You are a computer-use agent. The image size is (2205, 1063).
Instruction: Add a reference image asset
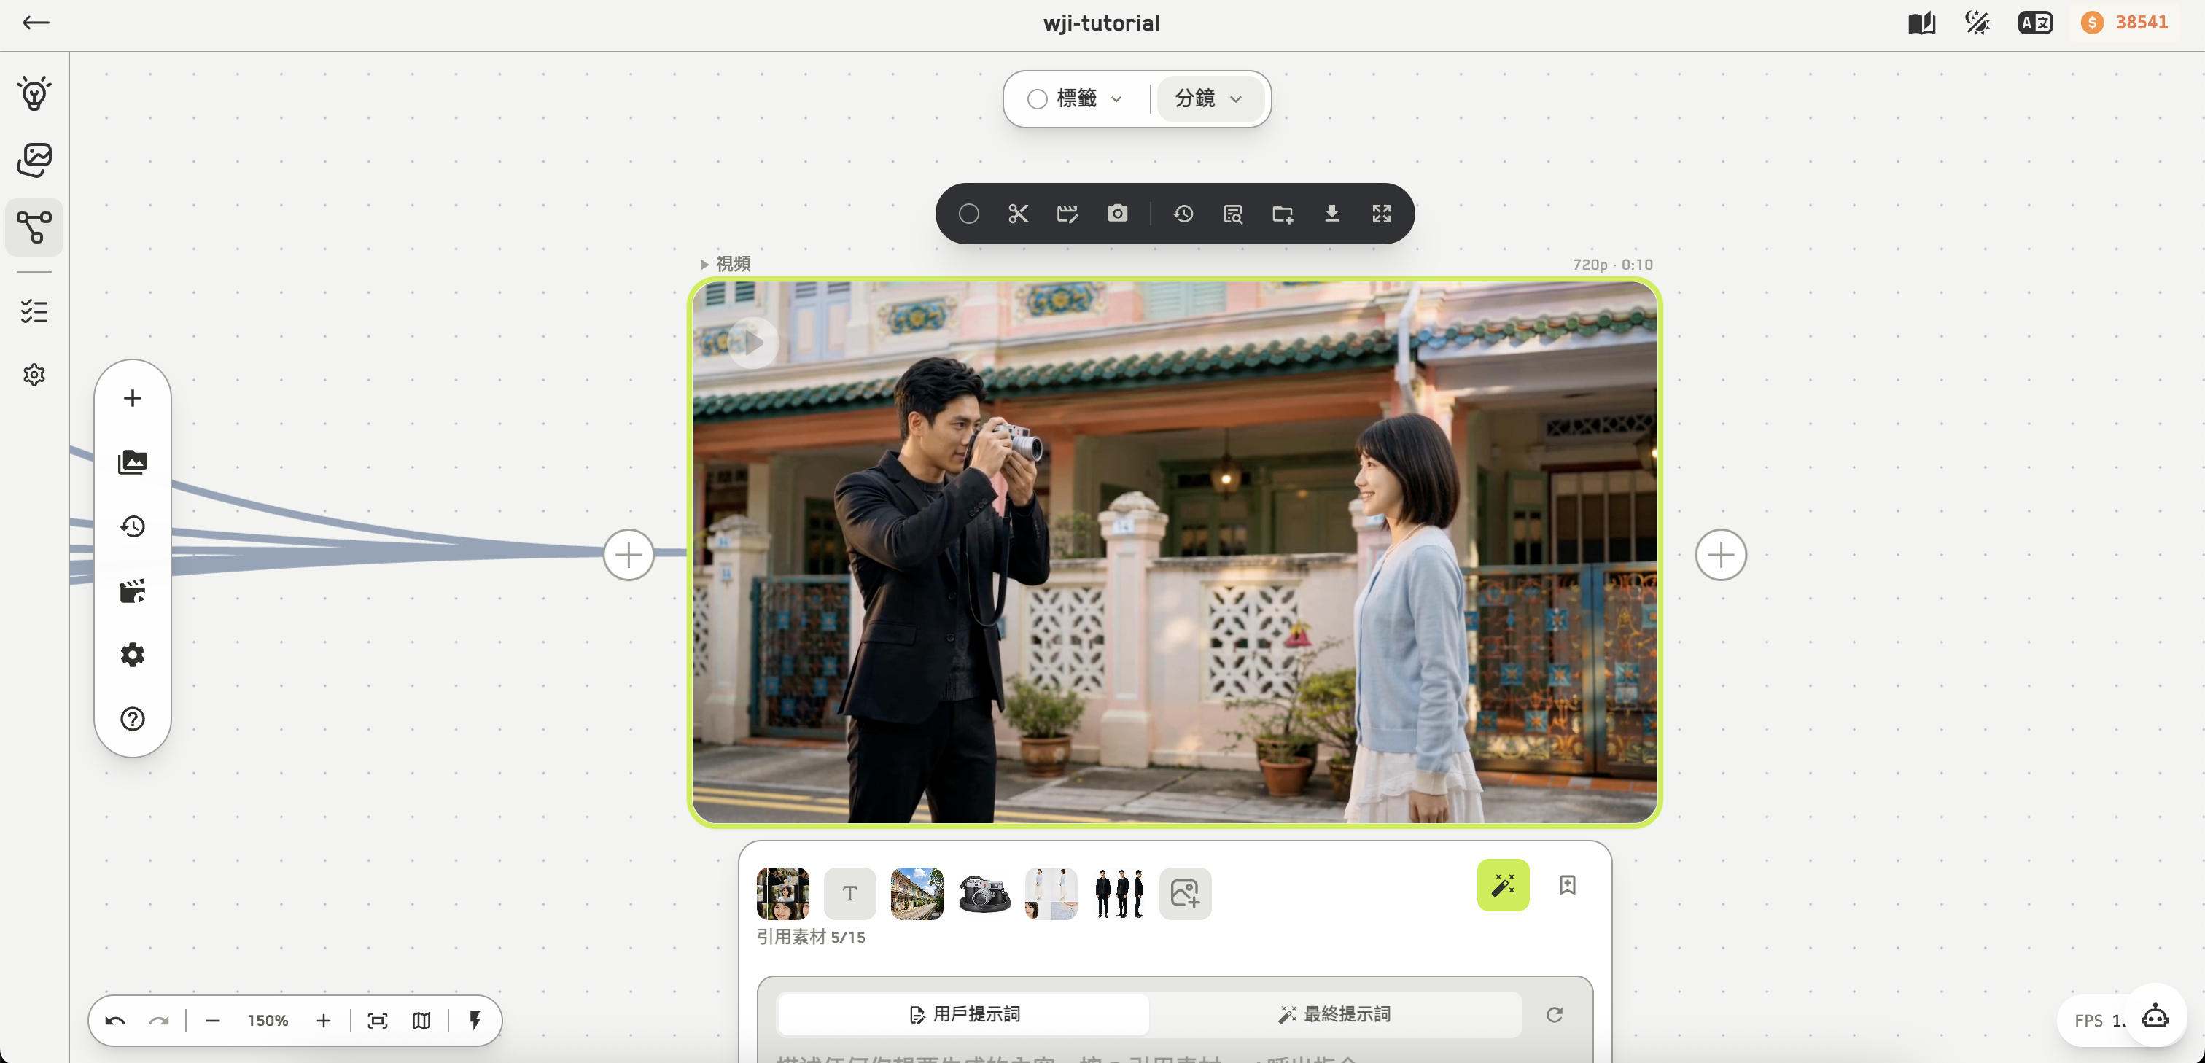[x=1185, y=894]
